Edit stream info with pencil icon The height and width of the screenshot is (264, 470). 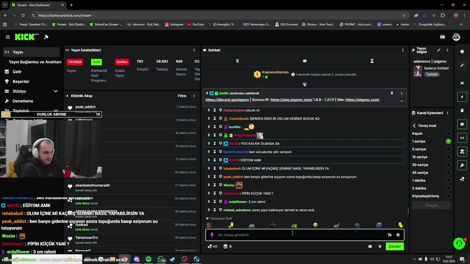pyautogui.click(x=438, y=50)
